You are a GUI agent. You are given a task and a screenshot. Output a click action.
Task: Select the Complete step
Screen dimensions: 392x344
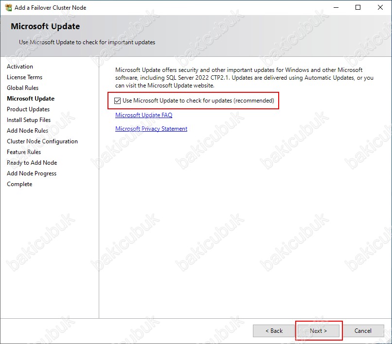click(19, 184)
